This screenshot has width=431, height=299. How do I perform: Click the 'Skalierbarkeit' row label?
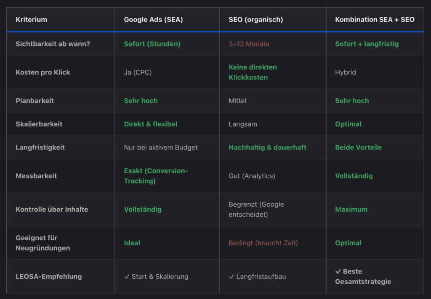pos(39,124)
